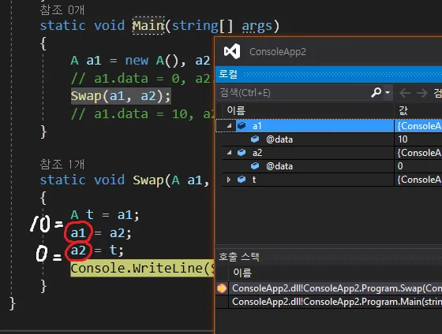Click the a1 variable cube icon
Screen dimensions: 442x334
tap(242, 125)
